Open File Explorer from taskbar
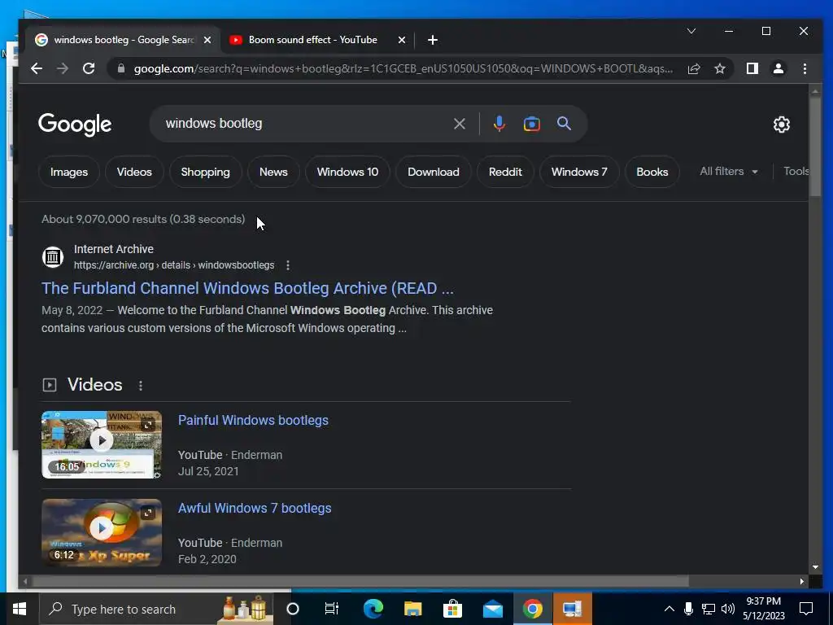The image size is (833, 625). click(412, 609)
